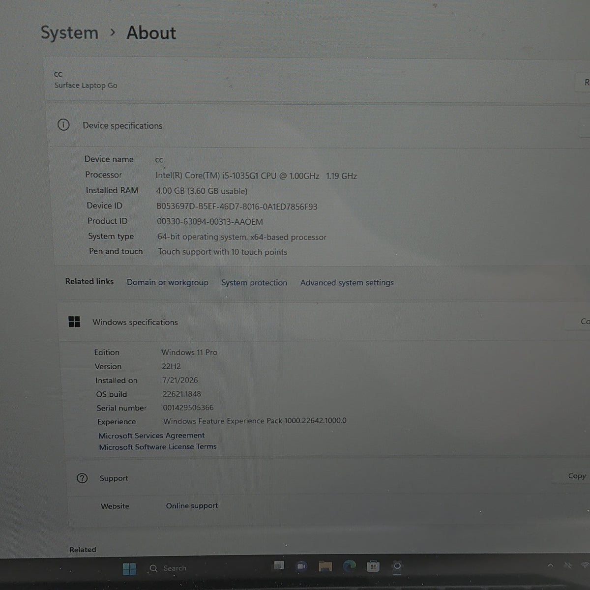Open Microsoft Store from the taskbar

click(373, 566)
